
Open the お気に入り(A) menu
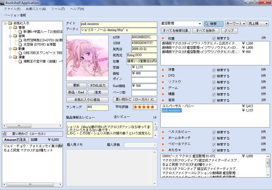click(36, 9)
